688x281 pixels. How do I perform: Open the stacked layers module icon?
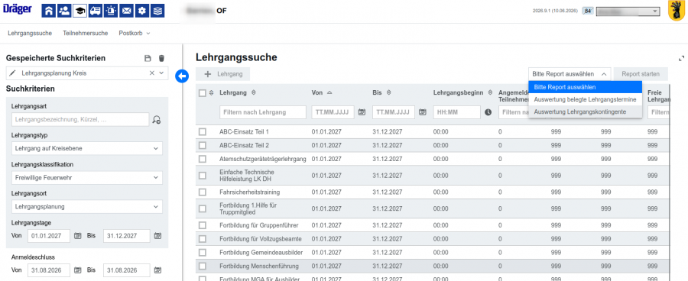157,11
